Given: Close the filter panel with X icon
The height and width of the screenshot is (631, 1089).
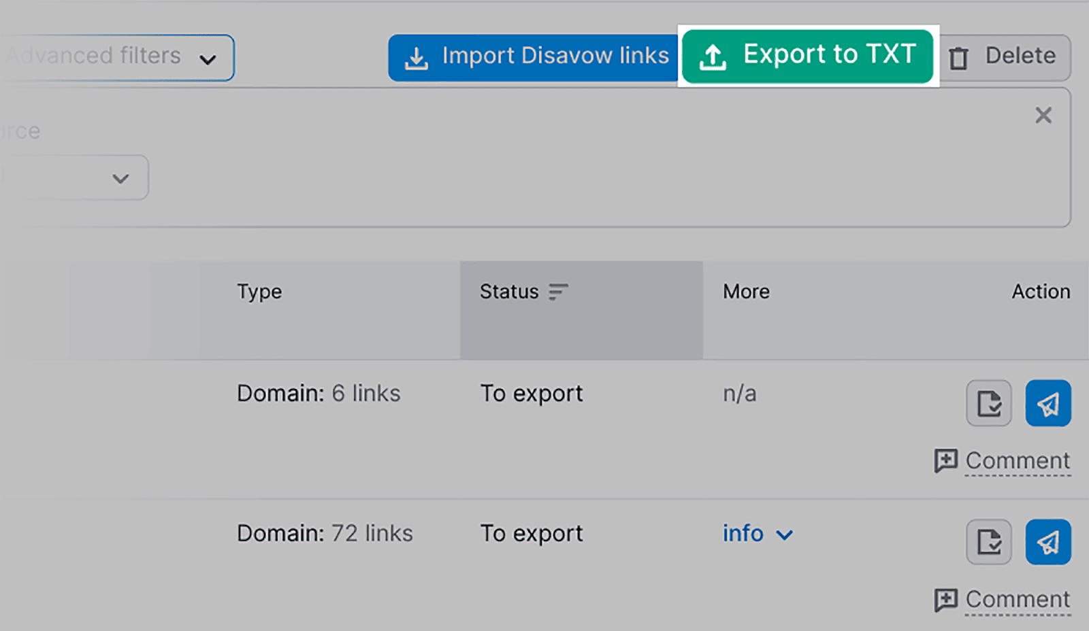Looking at the screenshot, I should 1043,116.
